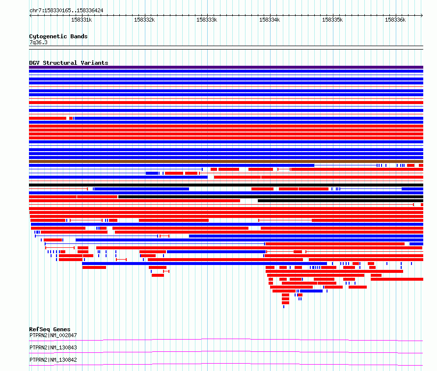Click the lowest small blue variant tick
This screenshot has height=371, width=437.
click(x=284, y=307)
